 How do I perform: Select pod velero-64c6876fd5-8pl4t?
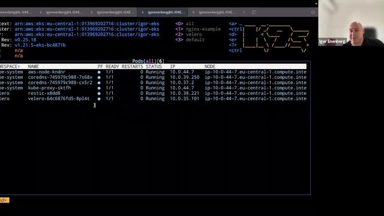point(59,99)
